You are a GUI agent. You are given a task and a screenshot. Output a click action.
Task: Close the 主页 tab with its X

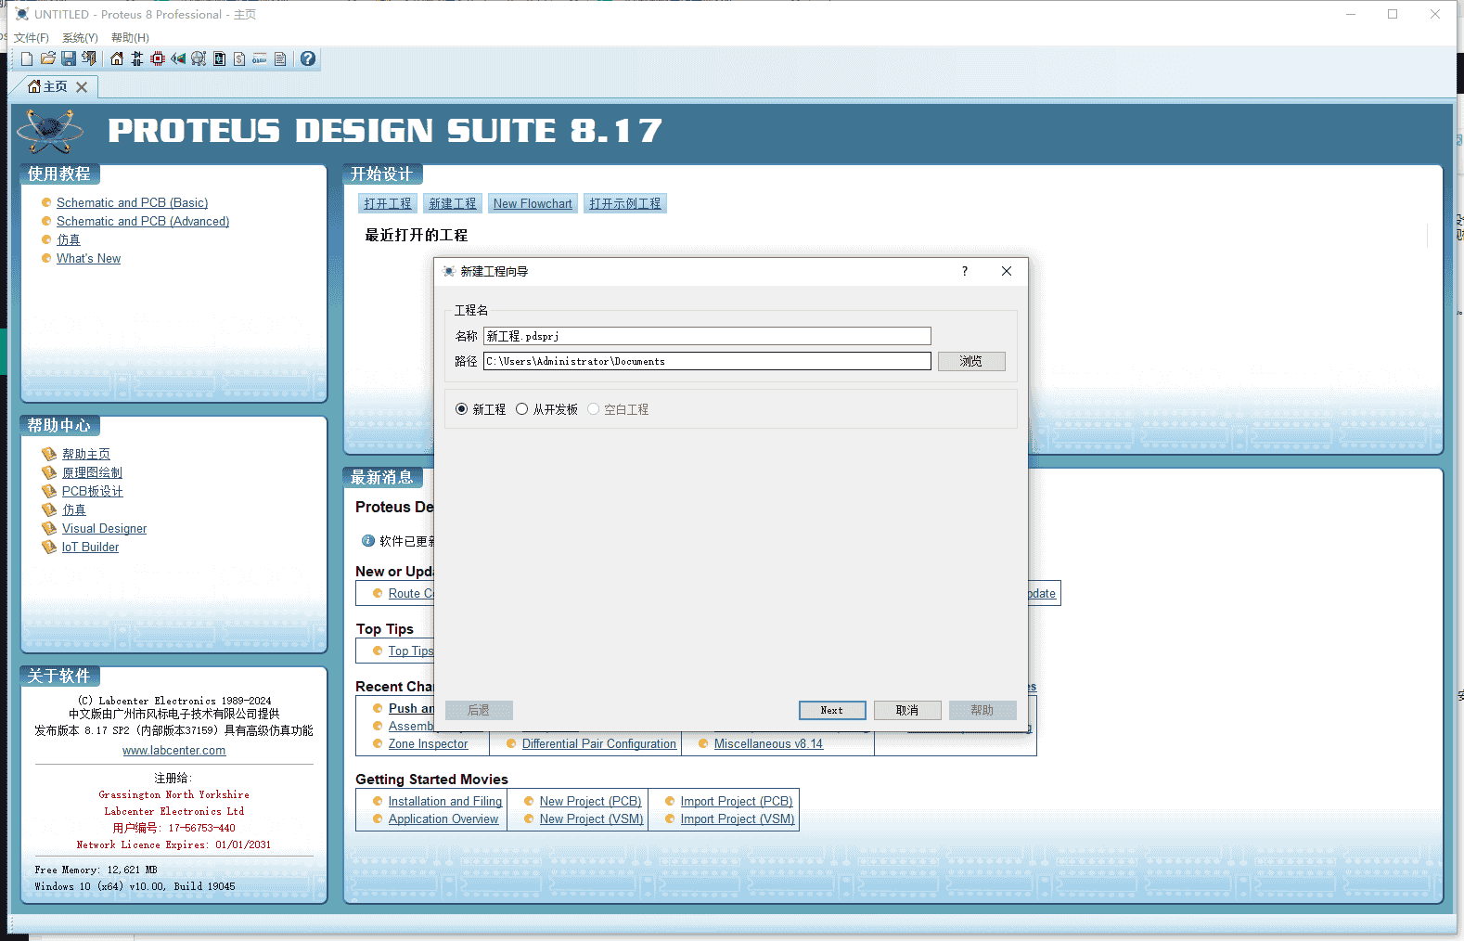pyautogui.click(x=82, y=87)
